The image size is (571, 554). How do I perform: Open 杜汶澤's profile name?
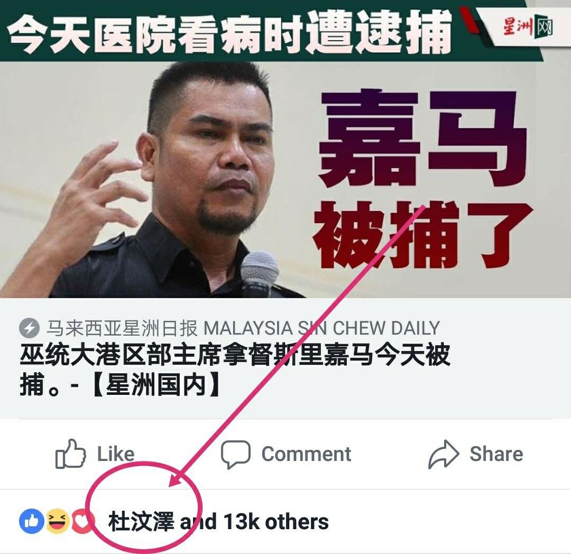tap(141, 522)
